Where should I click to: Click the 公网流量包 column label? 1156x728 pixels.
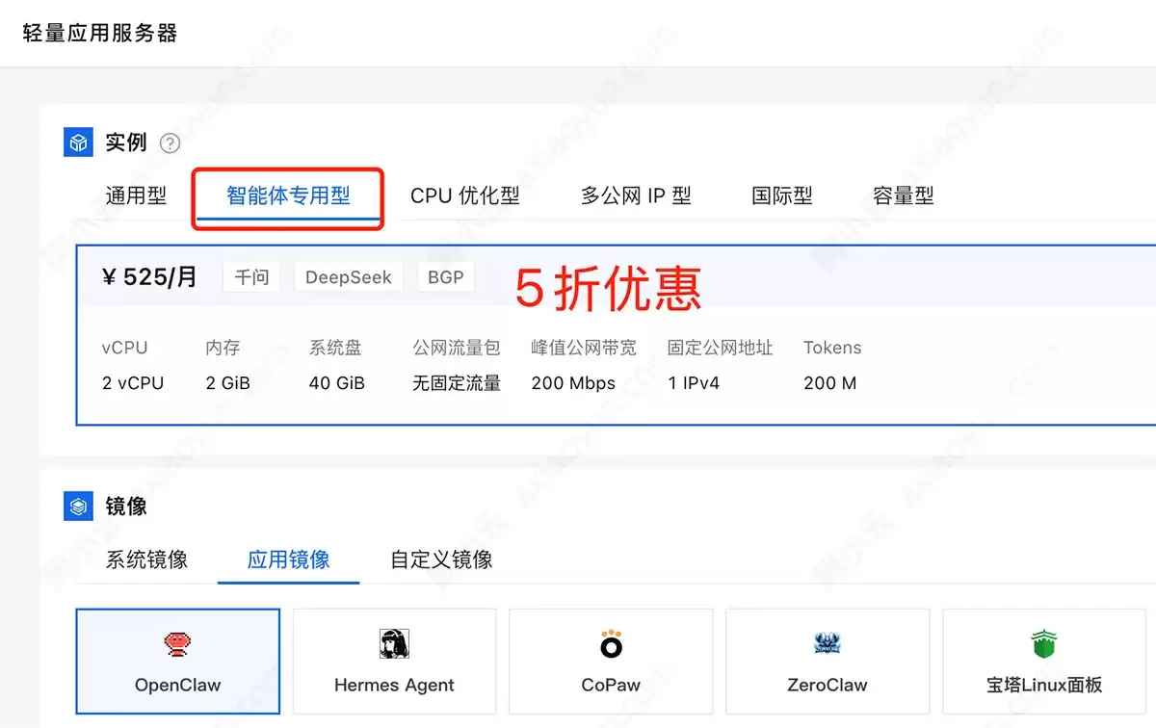tap(457, 348)
